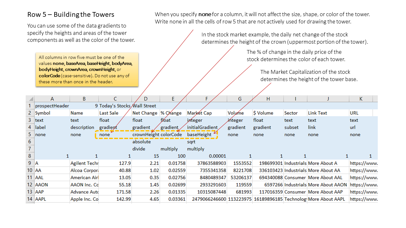The width and height of the screenshot is (406, 228).
Task: Click the Technolog sector cell
Action: 295,199
